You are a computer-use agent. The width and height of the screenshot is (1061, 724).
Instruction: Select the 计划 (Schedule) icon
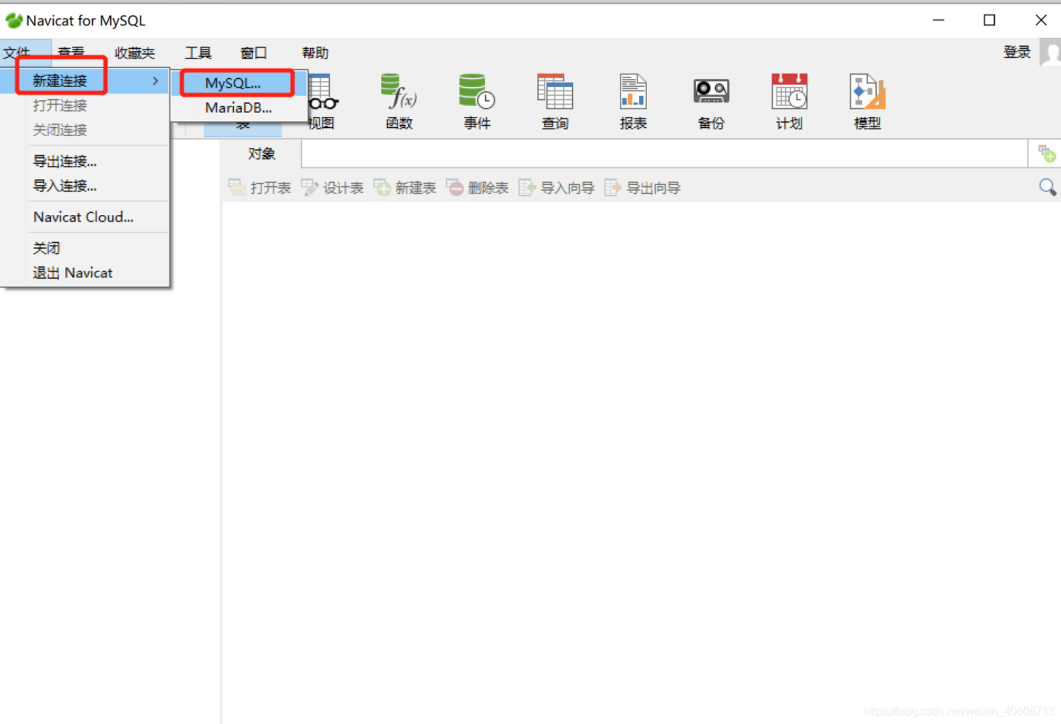[x=788, y=100]
